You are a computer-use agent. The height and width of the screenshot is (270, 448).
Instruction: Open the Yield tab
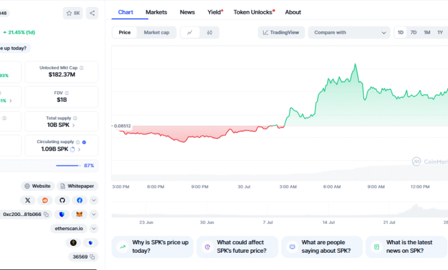pyautogui.click(x=215, y=12)
